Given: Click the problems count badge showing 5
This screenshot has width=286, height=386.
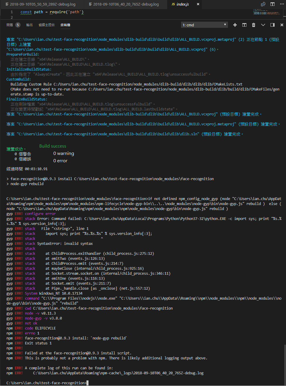Looking at the screenshot, I should [18, 25].
